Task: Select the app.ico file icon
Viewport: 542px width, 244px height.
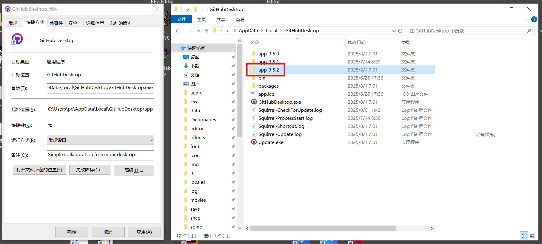Action: (x=254, y=94)
